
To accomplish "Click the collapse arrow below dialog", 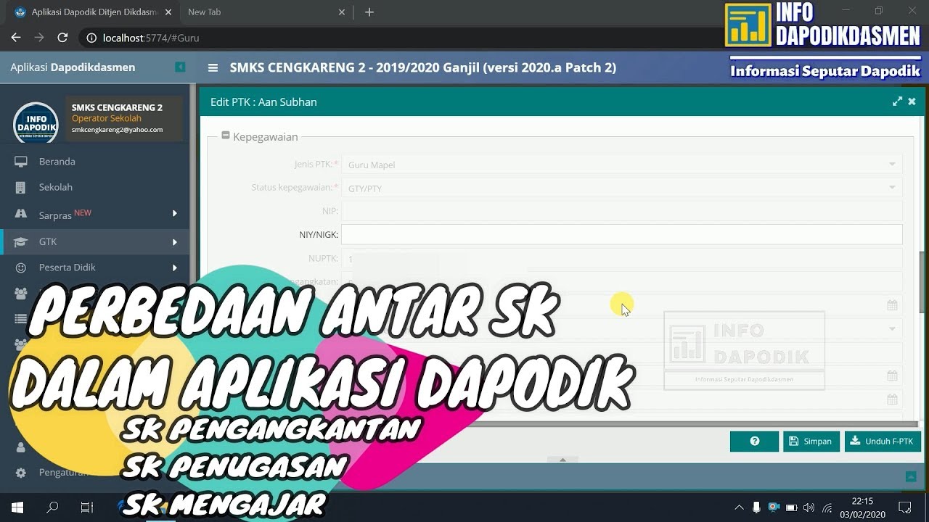I will pos(562,460).
